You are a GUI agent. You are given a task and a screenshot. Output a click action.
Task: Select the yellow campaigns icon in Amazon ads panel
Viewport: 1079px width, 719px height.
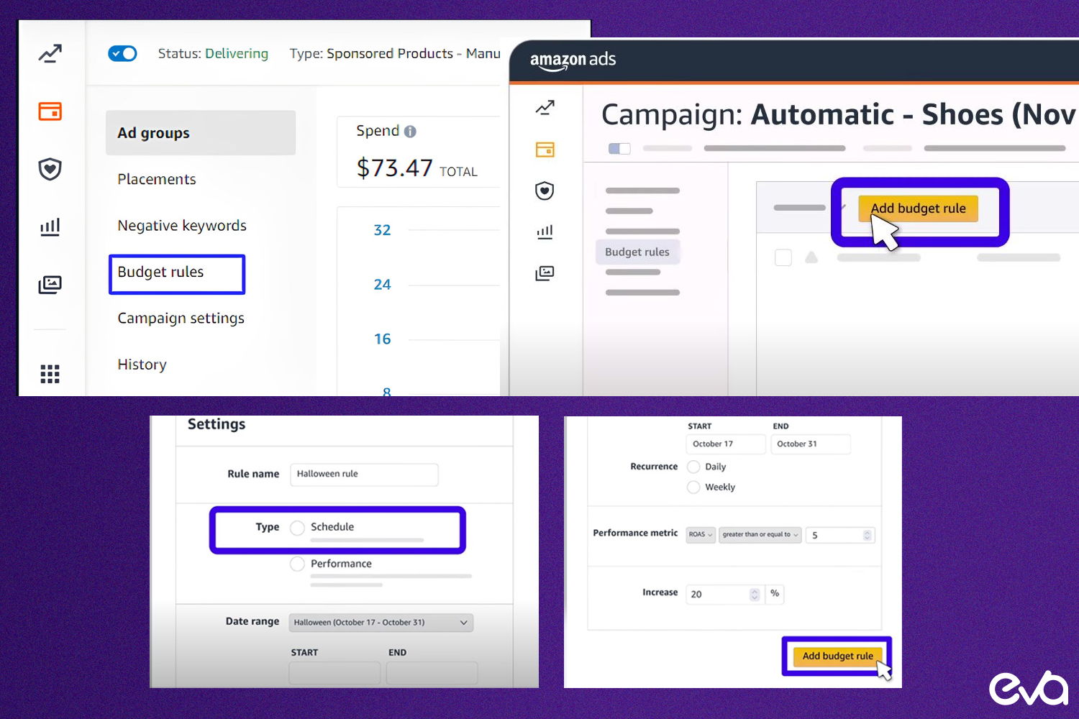tap(545, 150)
